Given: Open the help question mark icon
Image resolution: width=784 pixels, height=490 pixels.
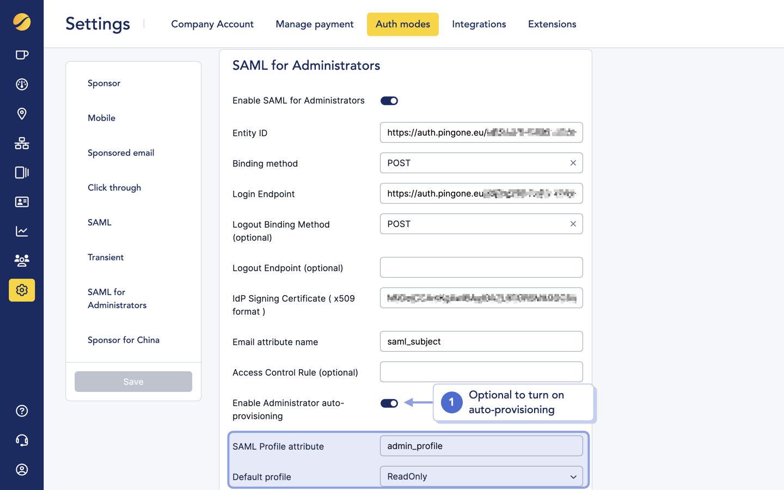Looking at the screenshot, I should click(21, 411).
